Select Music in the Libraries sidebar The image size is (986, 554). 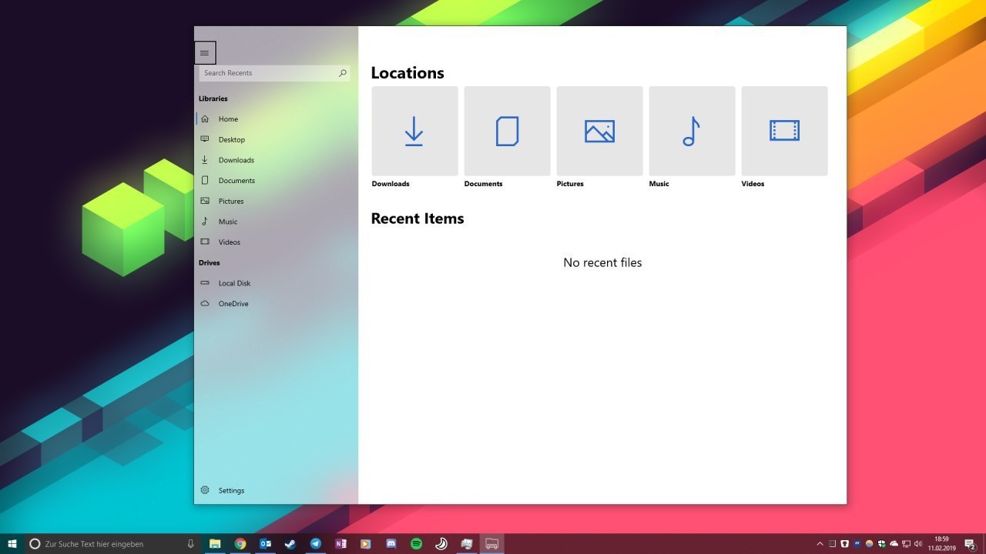pyautogui.click(x=229, y=222)
